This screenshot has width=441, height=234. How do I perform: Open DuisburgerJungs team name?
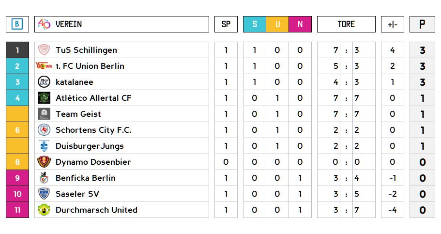90,146
